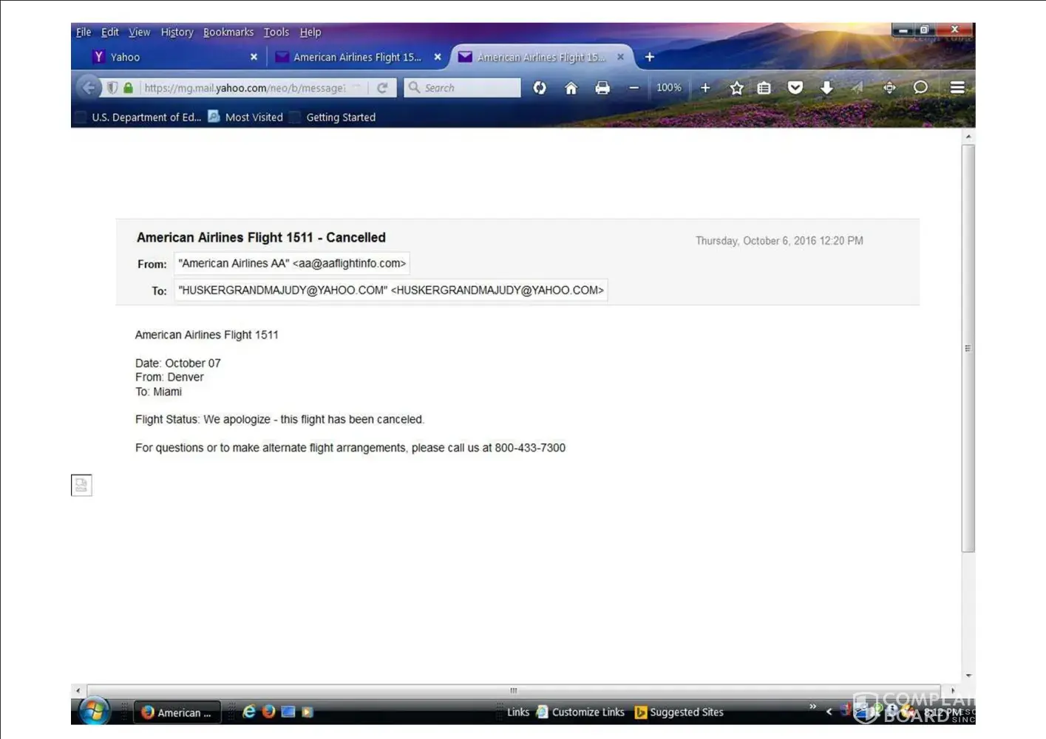Click the vertical scrollbar thumb
1046x739 pixels.
pos(968,348)
